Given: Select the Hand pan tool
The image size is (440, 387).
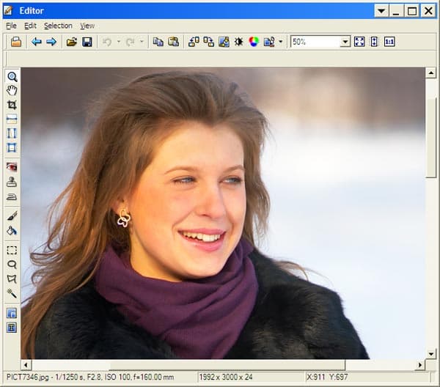Looking at the screenshot, I should pos(12,91).
